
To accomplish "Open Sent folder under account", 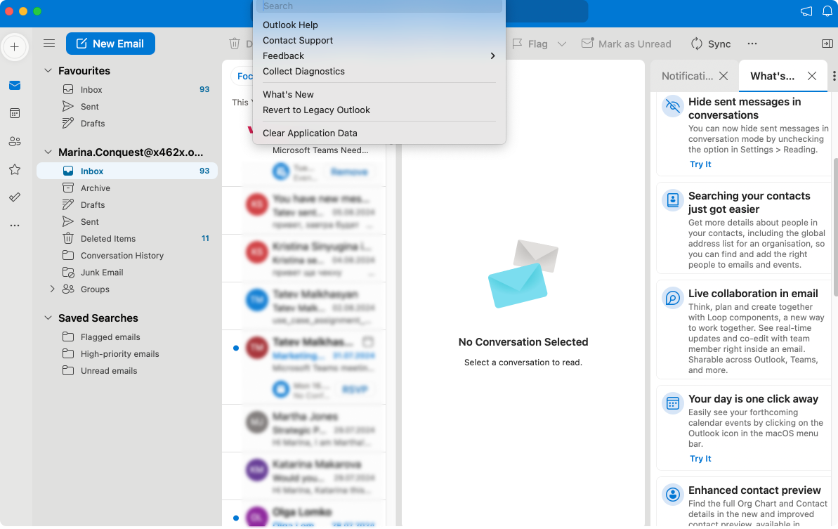I will [127, 222].
